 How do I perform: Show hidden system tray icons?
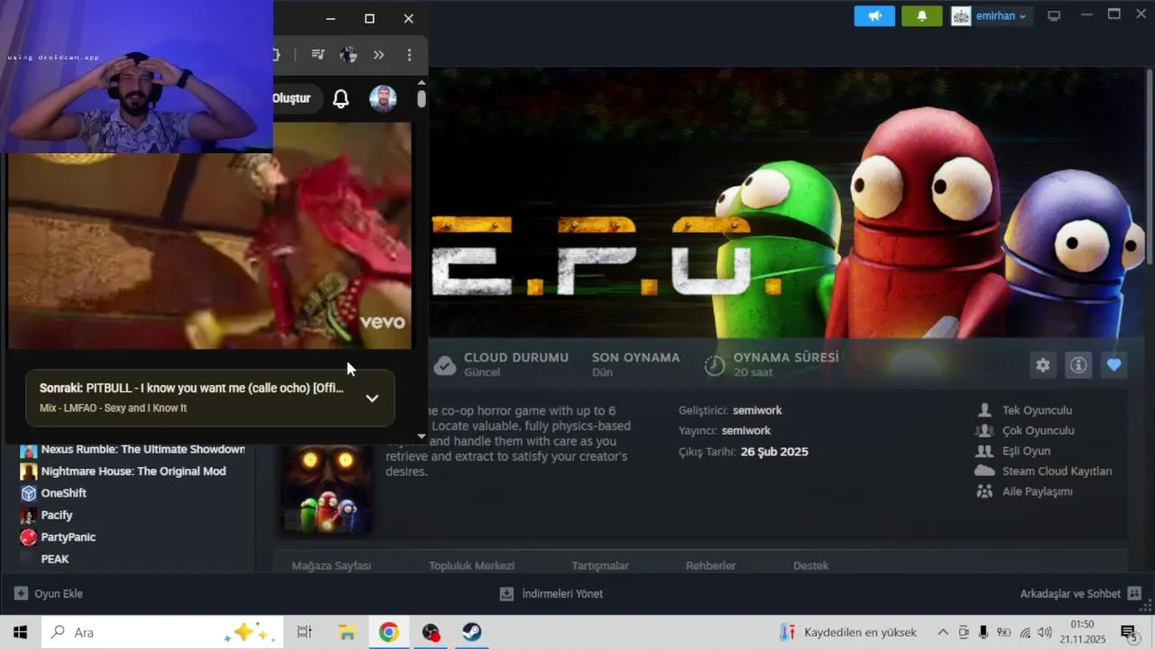[x=943, y=632]
